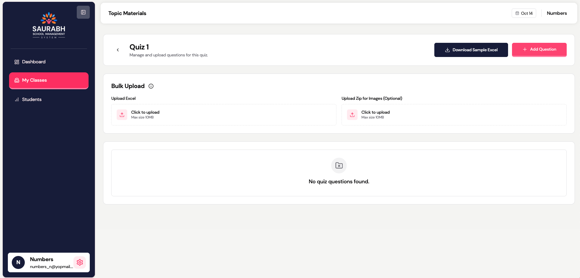580x278 pixels.
Task: Click the back arrow beside Quiz 1
Action: tap(118, 50)
